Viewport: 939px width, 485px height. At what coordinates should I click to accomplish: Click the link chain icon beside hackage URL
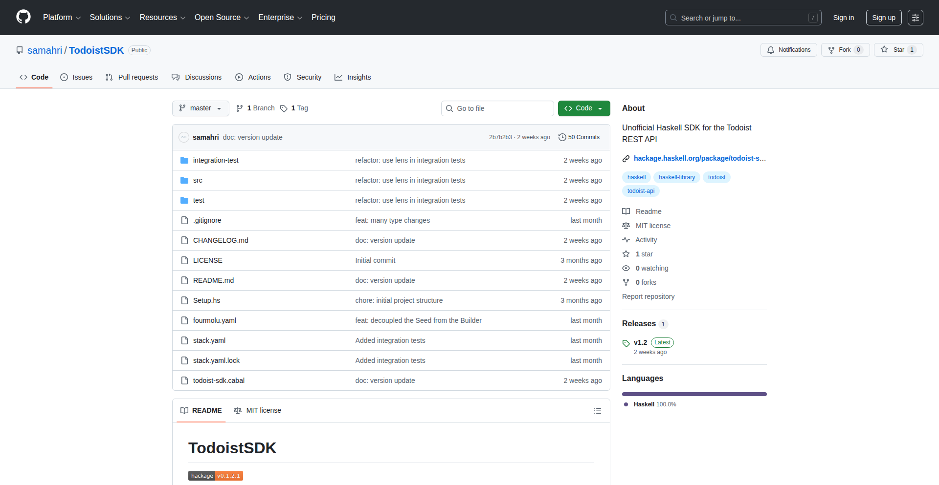click(626, 158)
